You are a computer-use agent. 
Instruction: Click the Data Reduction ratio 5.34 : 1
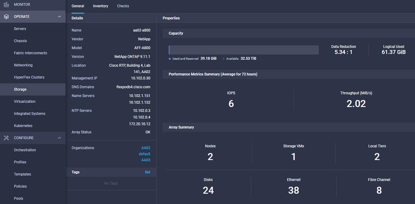pos(344,52)
